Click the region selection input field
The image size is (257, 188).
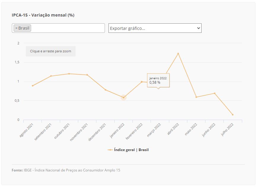click(68, 28)
